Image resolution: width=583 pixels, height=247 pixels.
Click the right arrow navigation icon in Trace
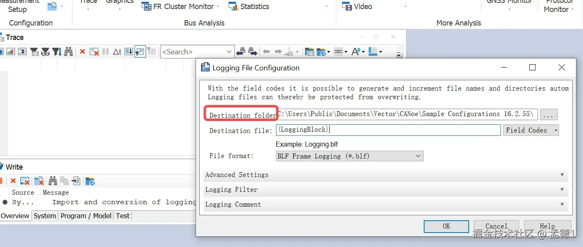[278, 52]
